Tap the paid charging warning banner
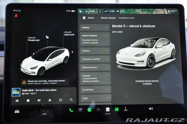Screen dimensions: 187x124 coord(44,82)
